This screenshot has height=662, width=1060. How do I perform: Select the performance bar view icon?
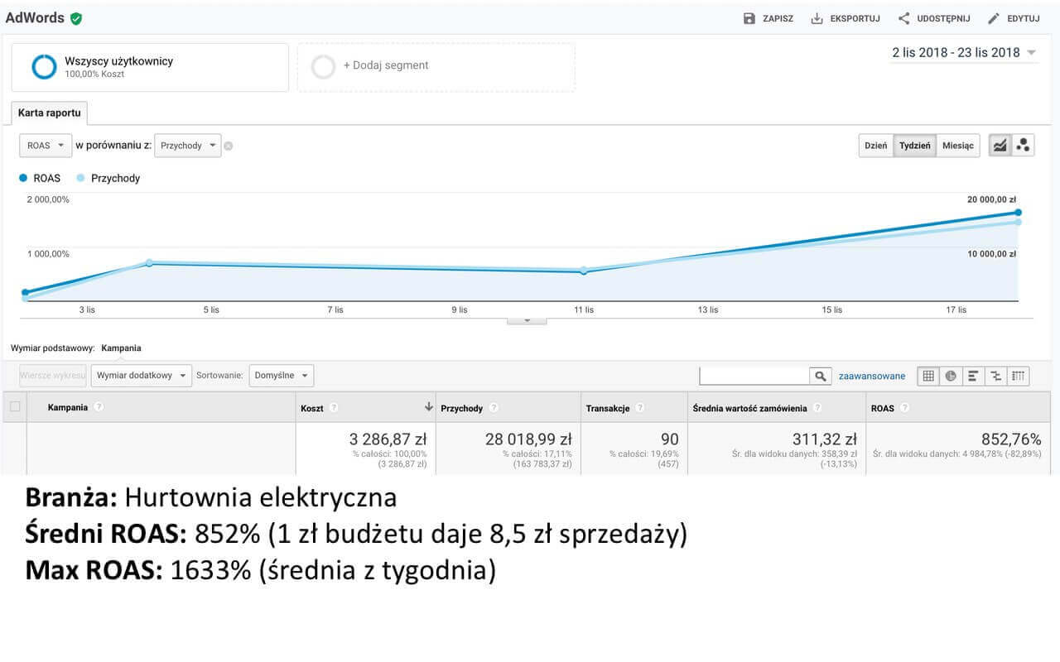coord(973,376)
